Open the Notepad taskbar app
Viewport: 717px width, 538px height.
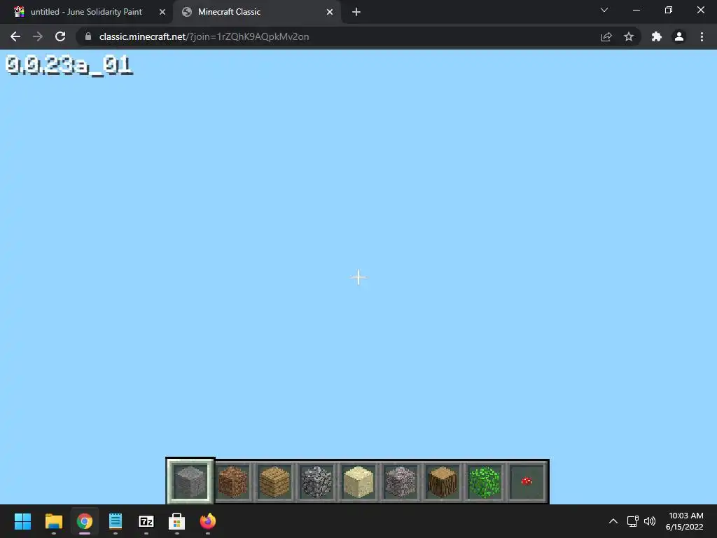(116, 521)
